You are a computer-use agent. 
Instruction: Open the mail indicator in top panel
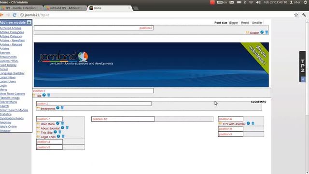tap(232, 2)
